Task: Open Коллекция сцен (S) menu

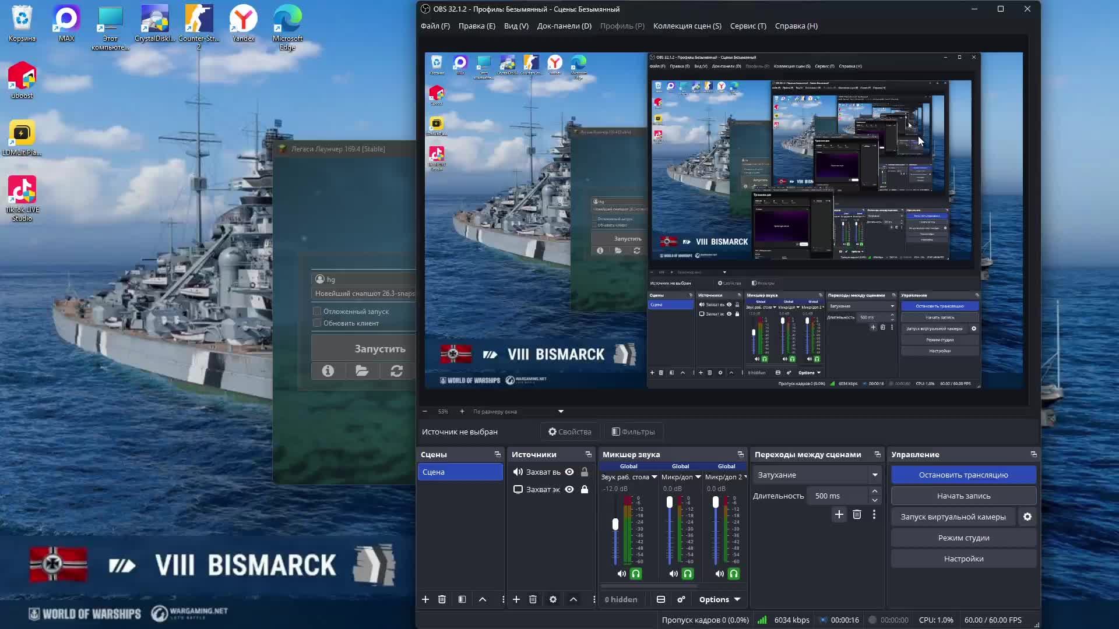Action: coord(687,26)
